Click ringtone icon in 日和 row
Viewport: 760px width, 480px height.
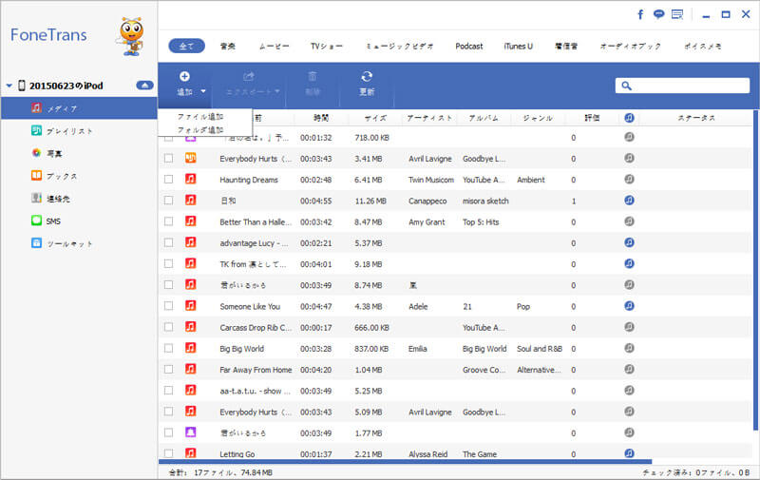coord(629,201)
